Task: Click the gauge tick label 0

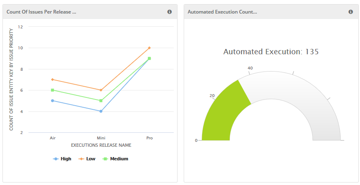Action: 196,141
